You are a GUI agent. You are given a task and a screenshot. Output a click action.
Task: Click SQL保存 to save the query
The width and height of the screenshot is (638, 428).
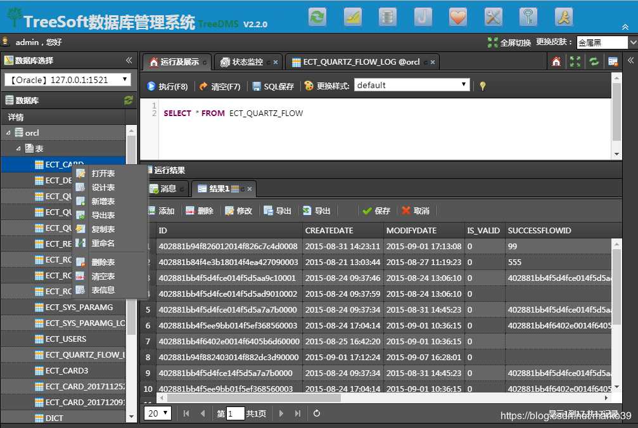pyautogui.click(x=273, y=86)
